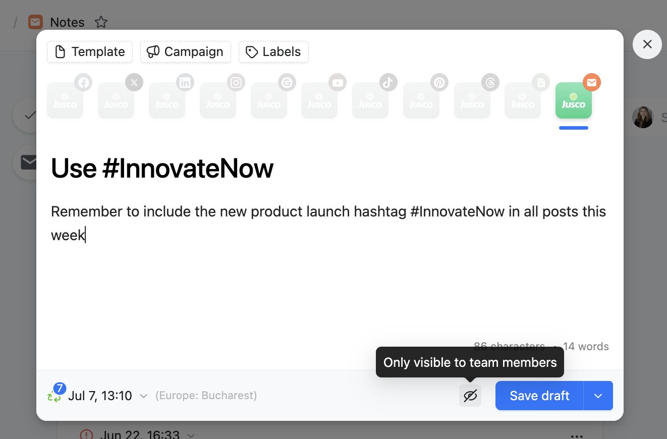Close the note composer dialog
Viewport: 667px width, 439px height.
coord(647,44)
